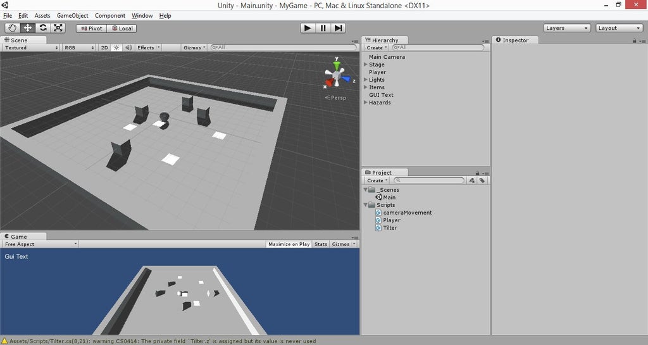648x345 pixels.
Task: Select the Move (translate) tool
Action: pyautogui.click(x=28, y=28)
